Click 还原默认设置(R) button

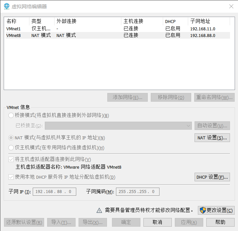[24, 222]
